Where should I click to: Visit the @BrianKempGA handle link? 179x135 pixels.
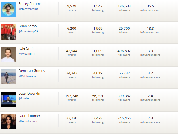point(28,31)
